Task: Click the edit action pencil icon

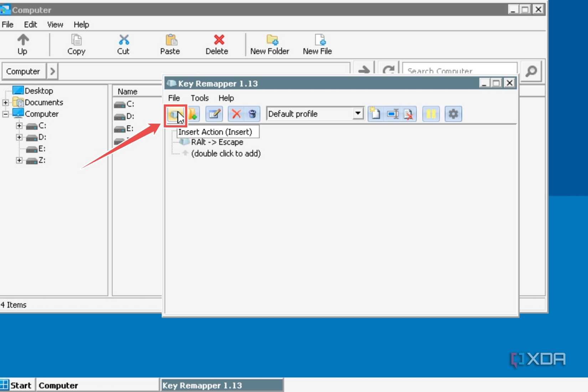Action: tap(214, 114)
